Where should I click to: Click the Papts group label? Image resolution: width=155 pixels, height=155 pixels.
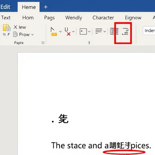(x=19, y=43)
